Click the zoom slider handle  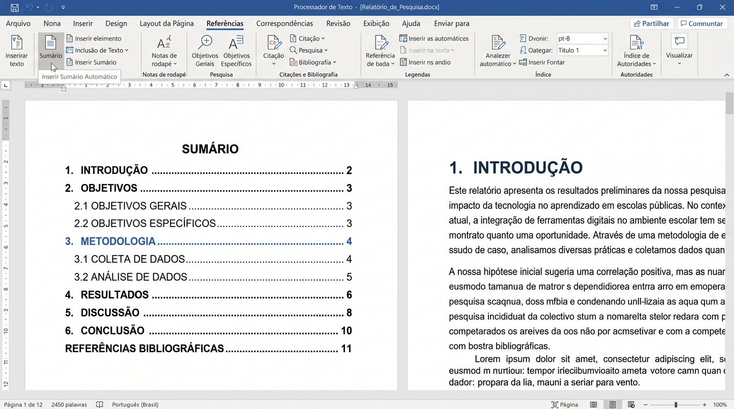(x=676, y=405)
